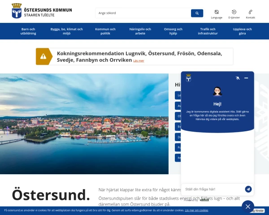Focus the Ställ din fråga här input
Screen dimensions: 269x215
(x=213, y=189)
